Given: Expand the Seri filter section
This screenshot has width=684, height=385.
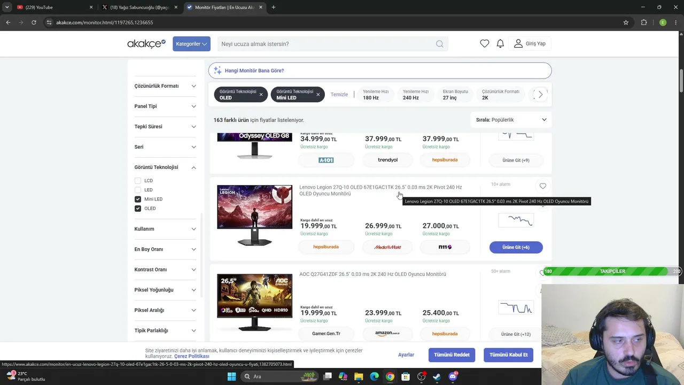Looking at the screenshot, I should tap(165, 147).
